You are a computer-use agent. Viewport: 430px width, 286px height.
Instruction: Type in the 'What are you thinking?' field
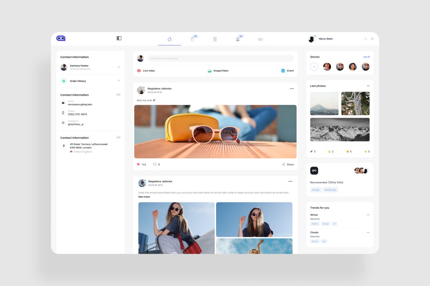(220, 58)
